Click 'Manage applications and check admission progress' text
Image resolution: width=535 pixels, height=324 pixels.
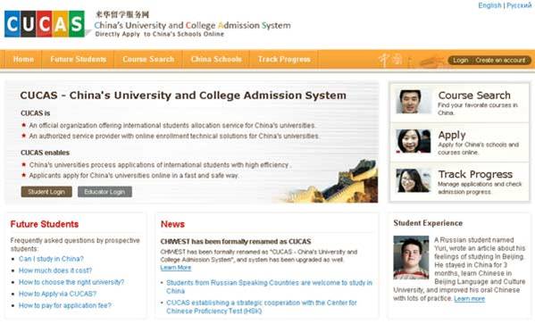point(480,188)
